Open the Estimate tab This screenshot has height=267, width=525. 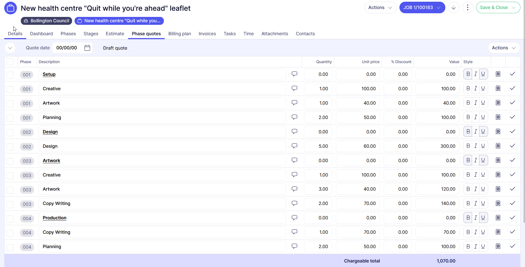pyautogui.click(x=115, y=34)
